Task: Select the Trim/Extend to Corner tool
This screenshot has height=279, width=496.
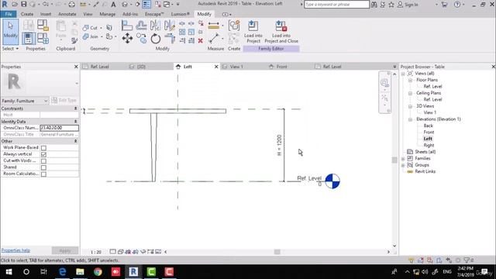Action: 170,39
